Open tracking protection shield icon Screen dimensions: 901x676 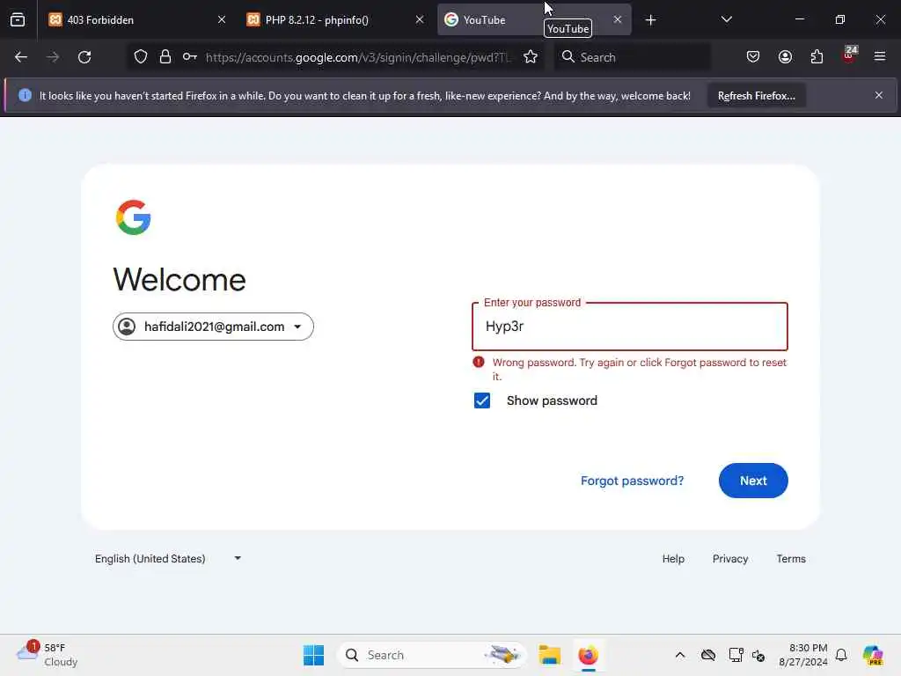point(141,57)
